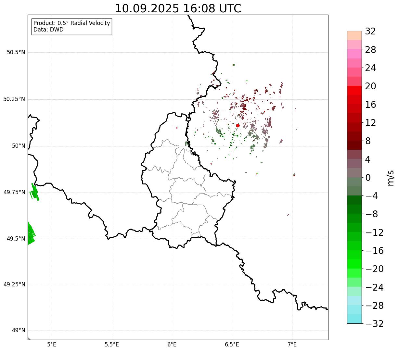Click the 49°N latitude label

[x=19, y=331]
